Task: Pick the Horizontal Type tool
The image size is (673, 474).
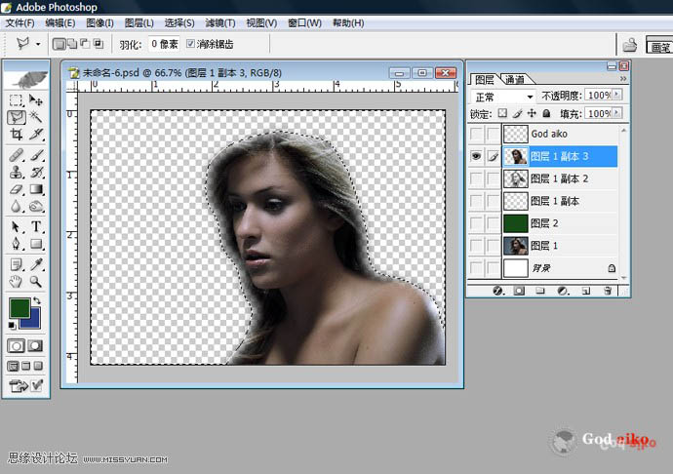Action: [x=36, y=226]
